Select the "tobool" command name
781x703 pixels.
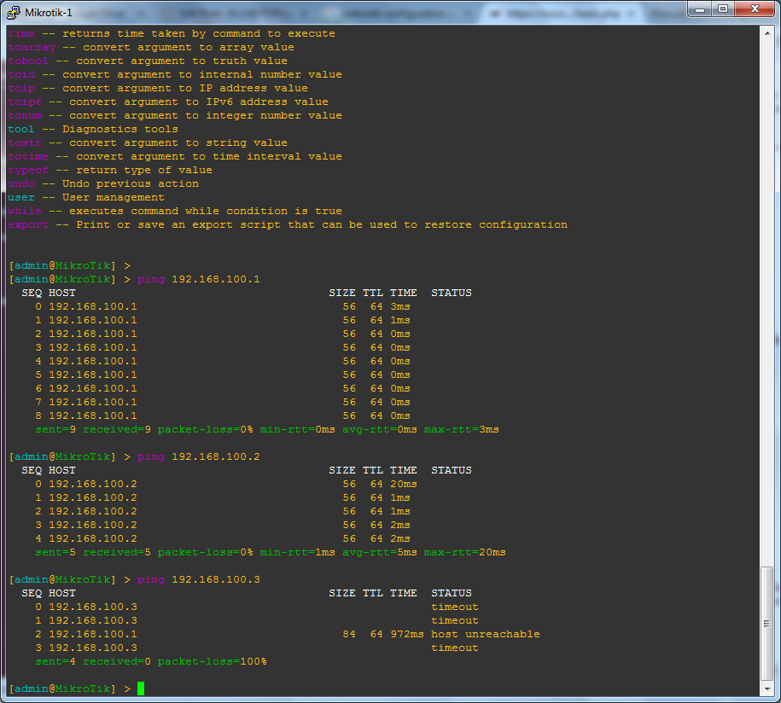point(28,61)
